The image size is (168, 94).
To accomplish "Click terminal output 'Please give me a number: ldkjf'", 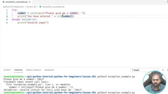I will (24, 79).
